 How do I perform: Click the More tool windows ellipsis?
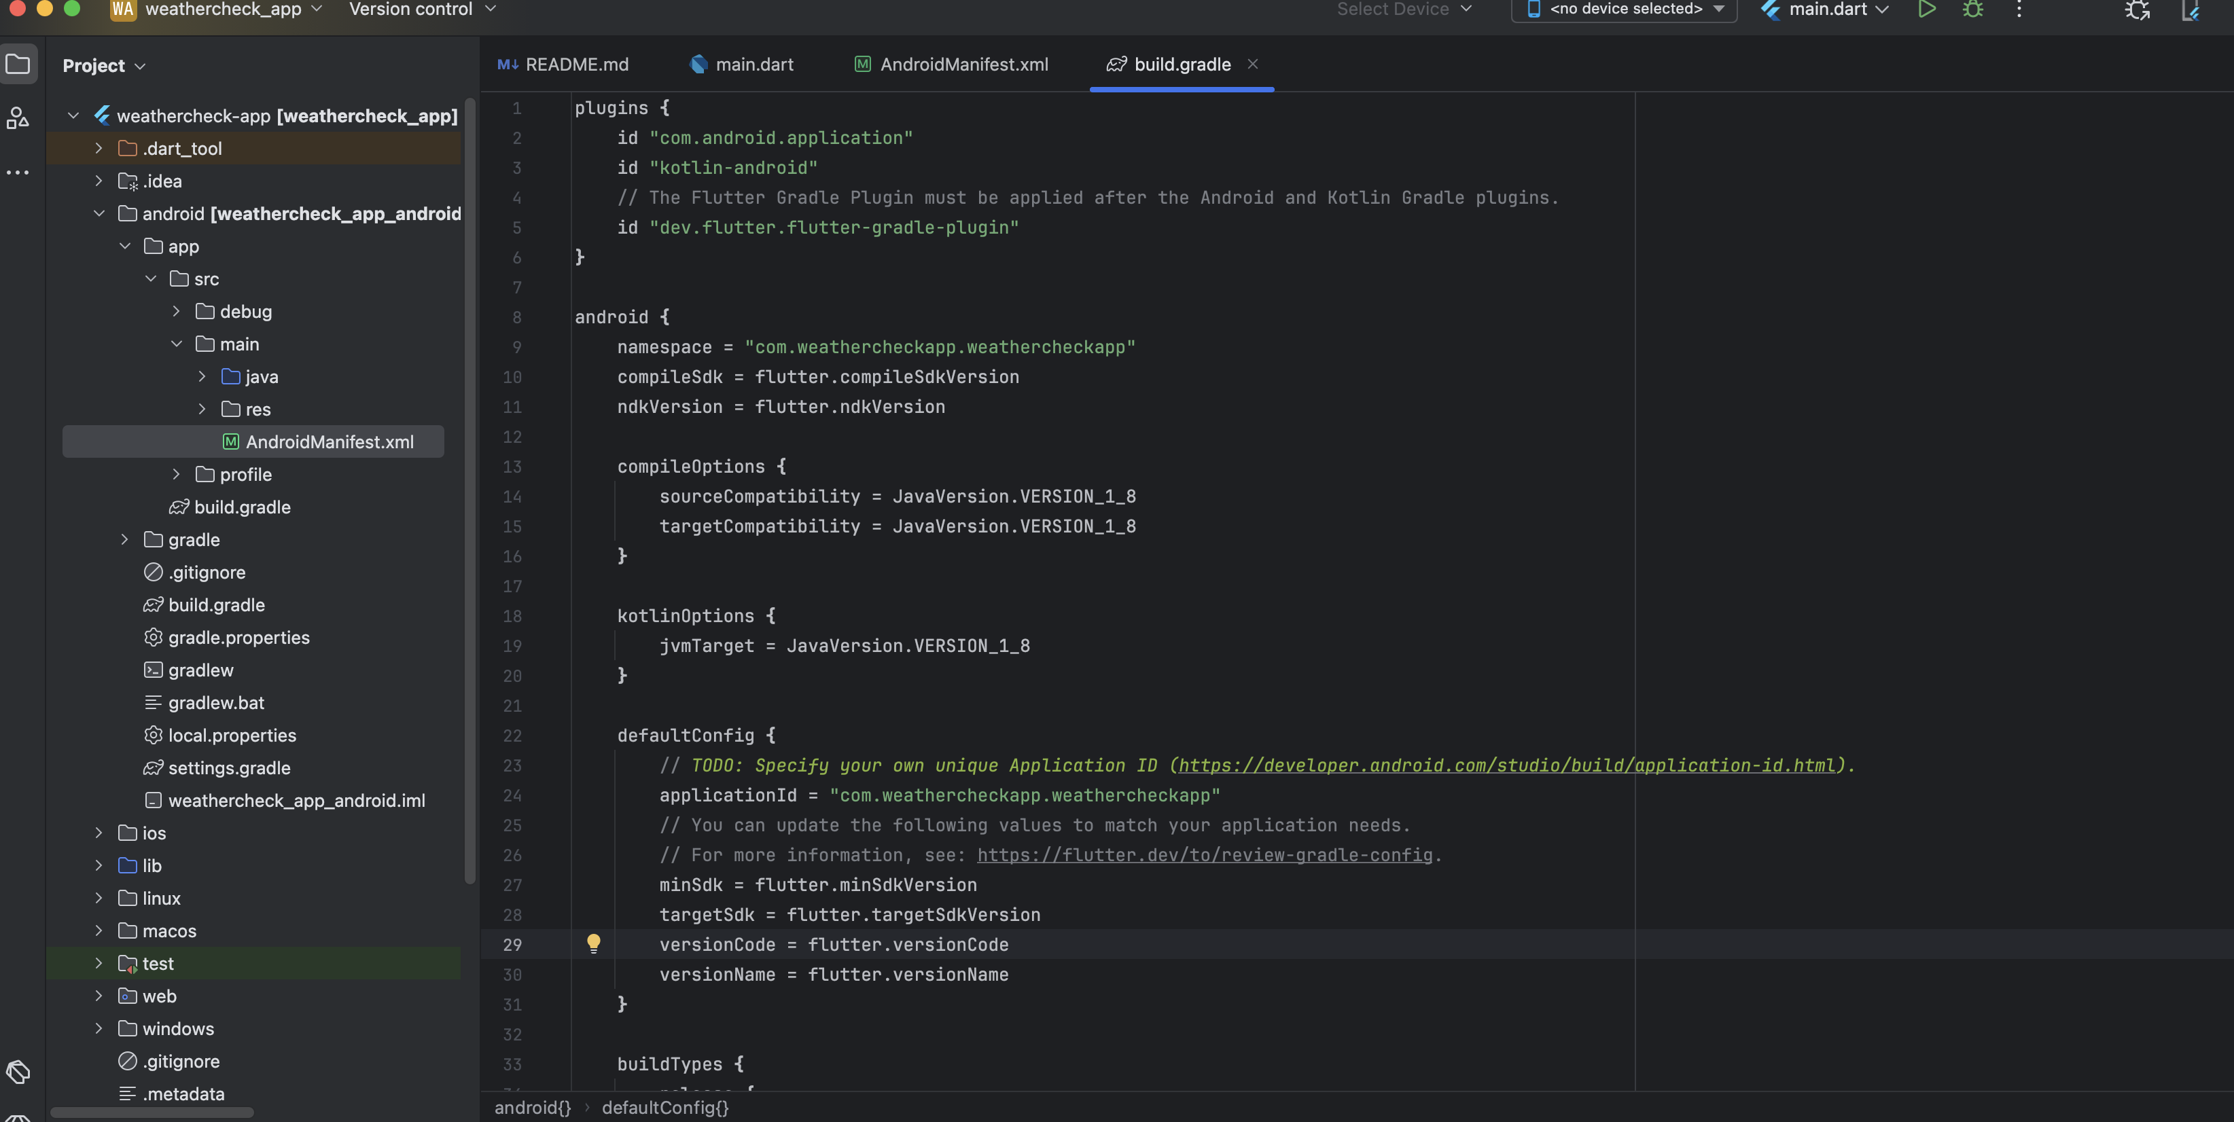pos(18,173)
